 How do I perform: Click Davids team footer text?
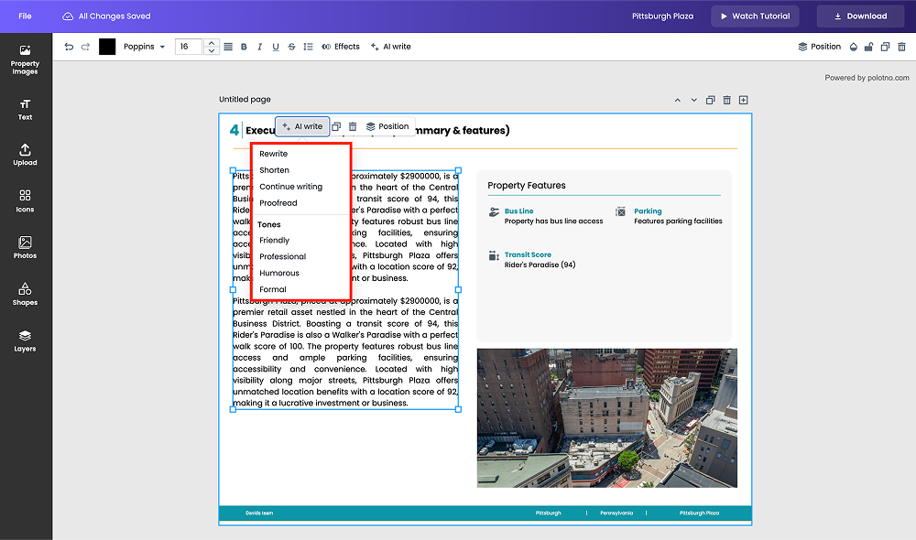coord(259,513)
